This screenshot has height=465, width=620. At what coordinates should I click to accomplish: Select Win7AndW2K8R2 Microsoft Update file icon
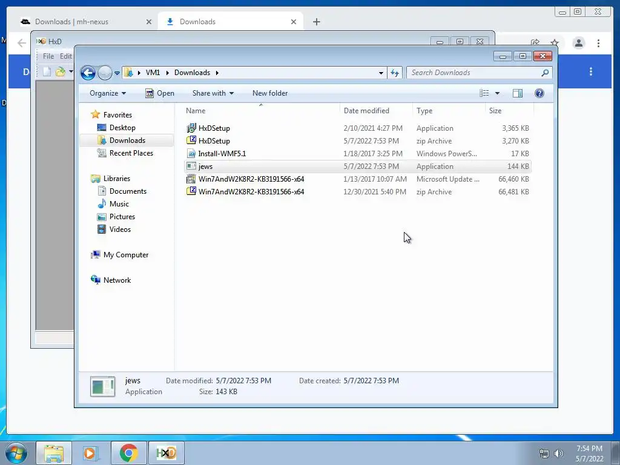[x=191, y=179]
